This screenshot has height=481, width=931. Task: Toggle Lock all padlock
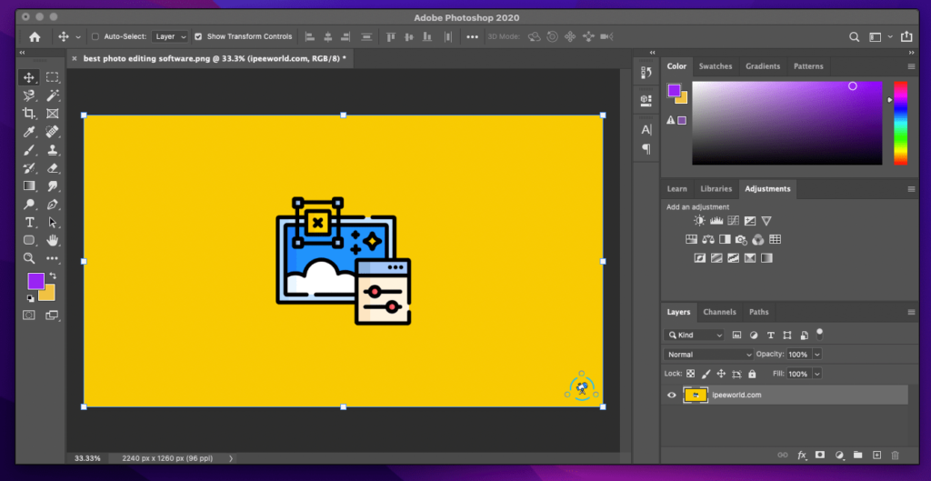coord(752,374)
